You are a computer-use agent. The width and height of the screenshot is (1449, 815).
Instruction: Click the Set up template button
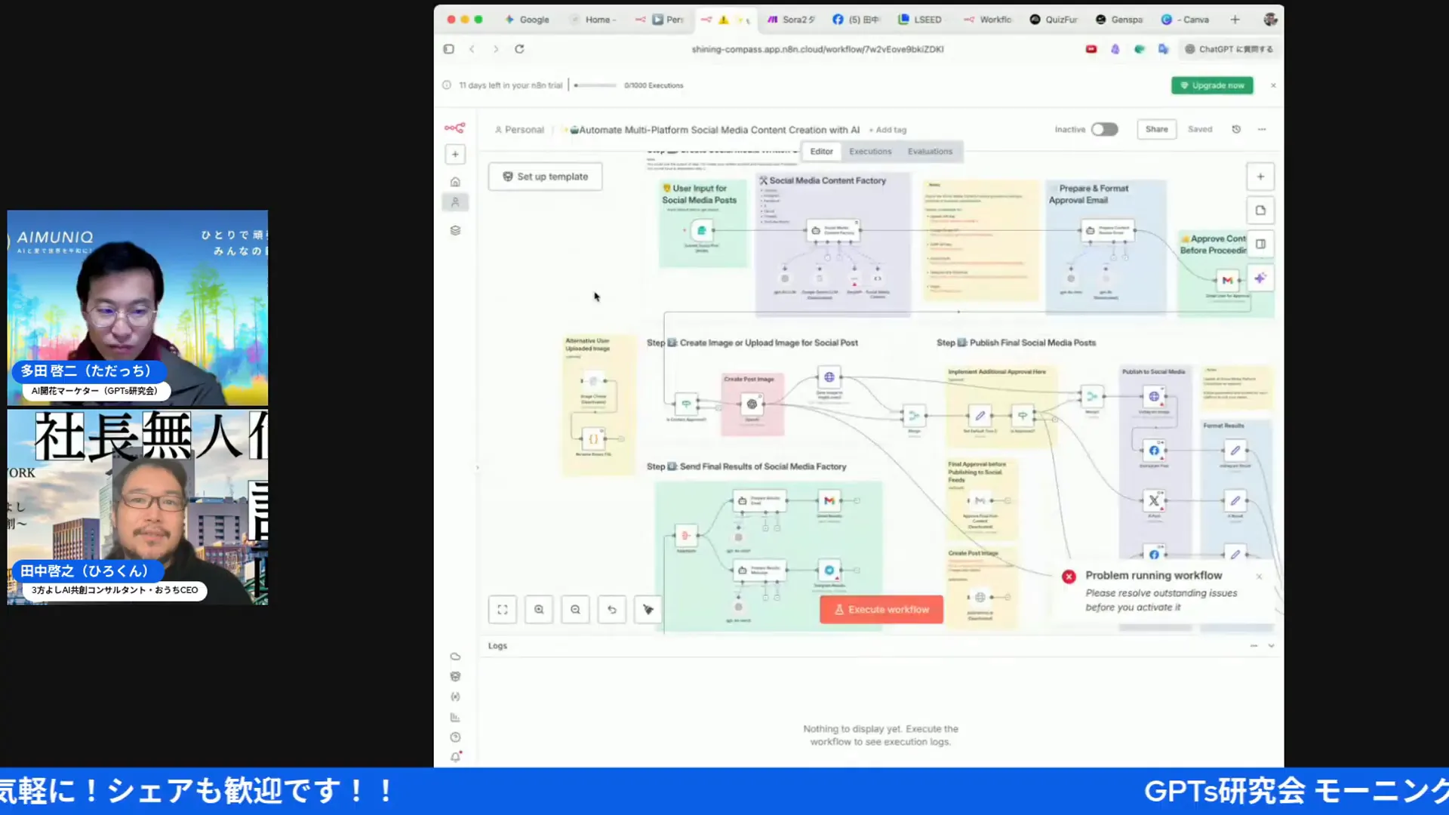[x=545, y=177]
